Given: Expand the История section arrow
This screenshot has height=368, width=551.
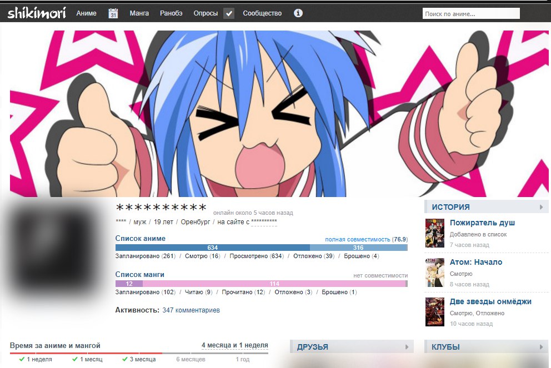Looking at the screenshot, I should click(542, 207).
